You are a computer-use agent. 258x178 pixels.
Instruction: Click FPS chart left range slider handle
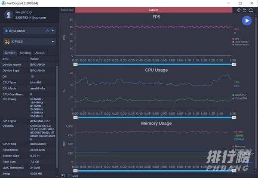(x=76, y=64)
